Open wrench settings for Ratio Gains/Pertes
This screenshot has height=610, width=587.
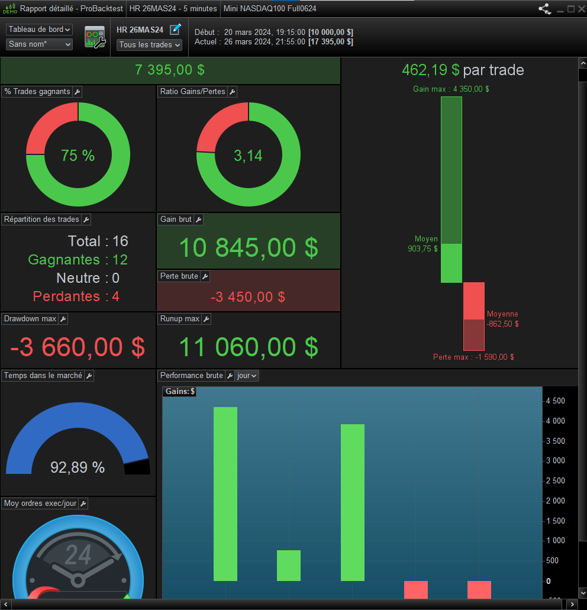tap(232, 92)
